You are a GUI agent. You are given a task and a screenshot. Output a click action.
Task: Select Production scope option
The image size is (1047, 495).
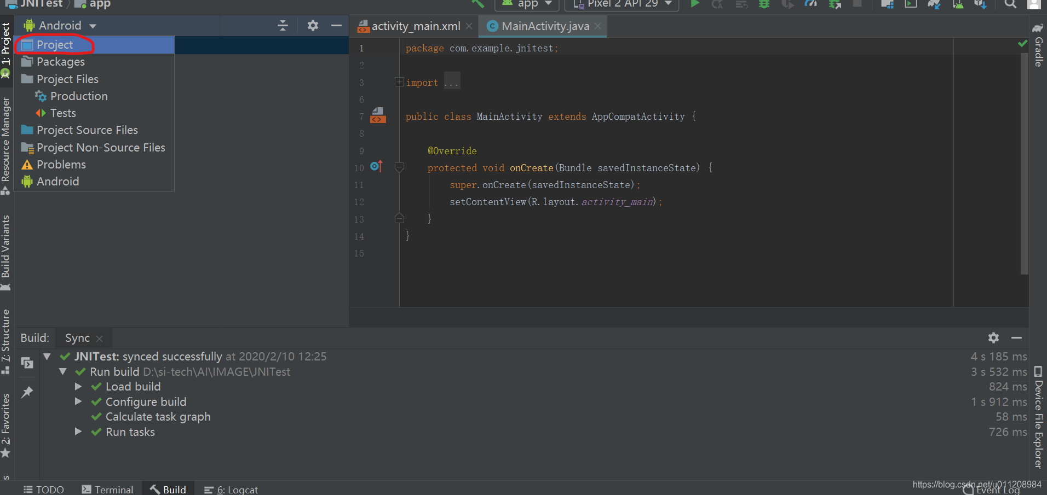coord(94,96)
